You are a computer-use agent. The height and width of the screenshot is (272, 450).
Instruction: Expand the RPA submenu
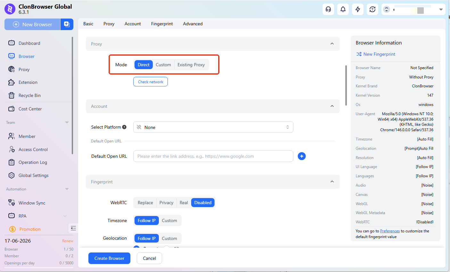coord(65,216)
